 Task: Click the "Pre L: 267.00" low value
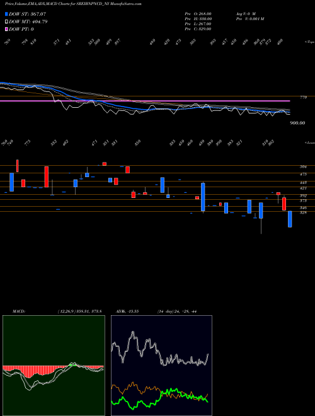198,24
